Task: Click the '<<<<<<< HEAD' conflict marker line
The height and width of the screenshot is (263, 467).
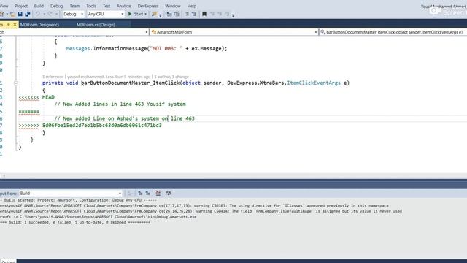Action: 36,97
